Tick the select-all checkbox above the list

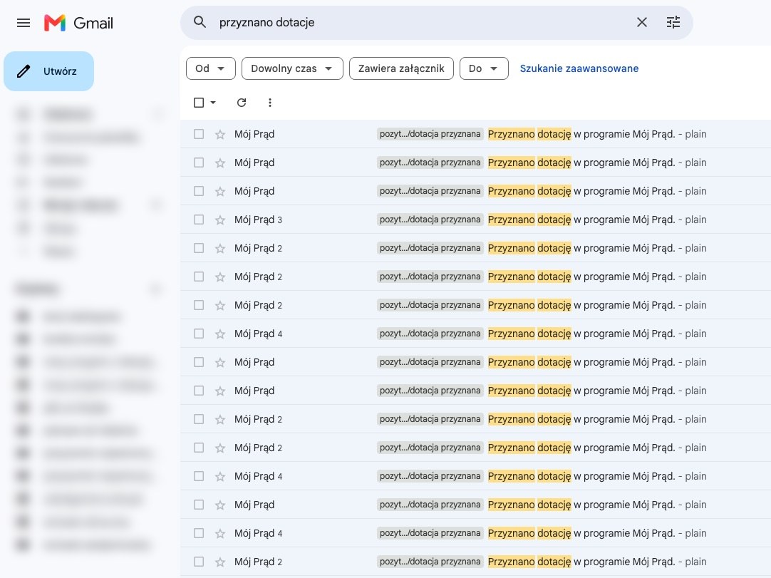point(199,103)
